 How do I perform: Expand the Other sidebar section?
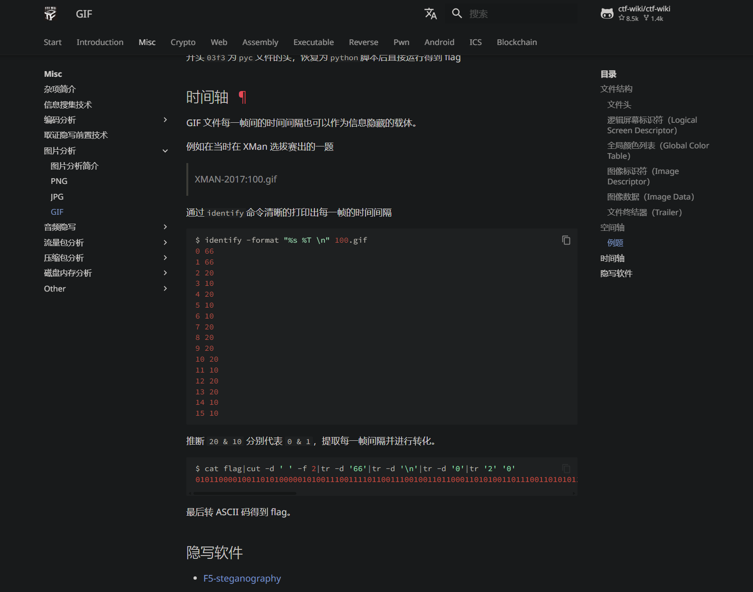coord(165,289)
